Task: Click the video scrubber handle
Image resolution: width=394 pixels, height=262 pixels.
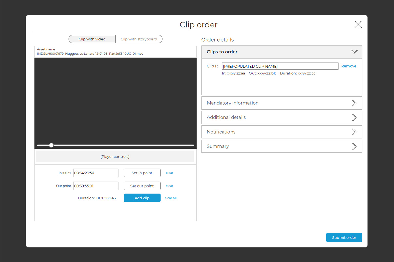Action: (x=51, y=145)
